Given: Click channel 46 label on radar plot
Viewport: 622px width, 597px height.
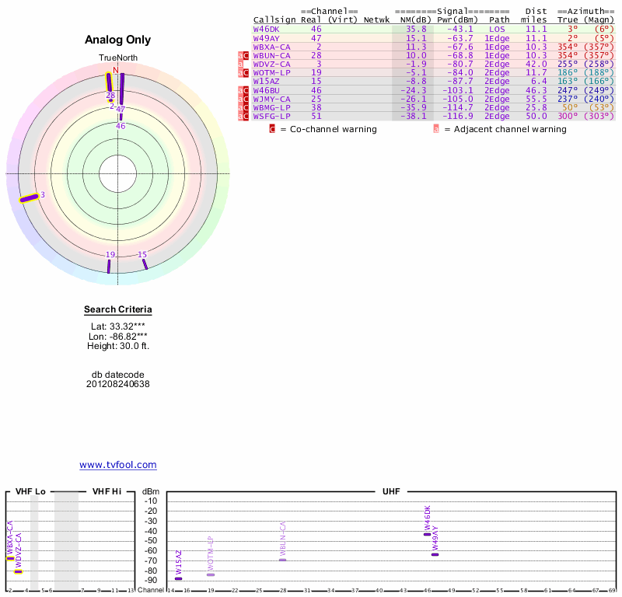Looking at the screenshot, I should point(121,126).
